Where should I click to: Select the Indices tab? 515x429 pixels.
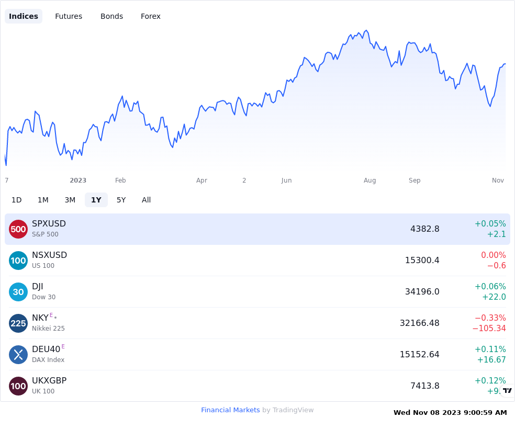pos(24,16)
